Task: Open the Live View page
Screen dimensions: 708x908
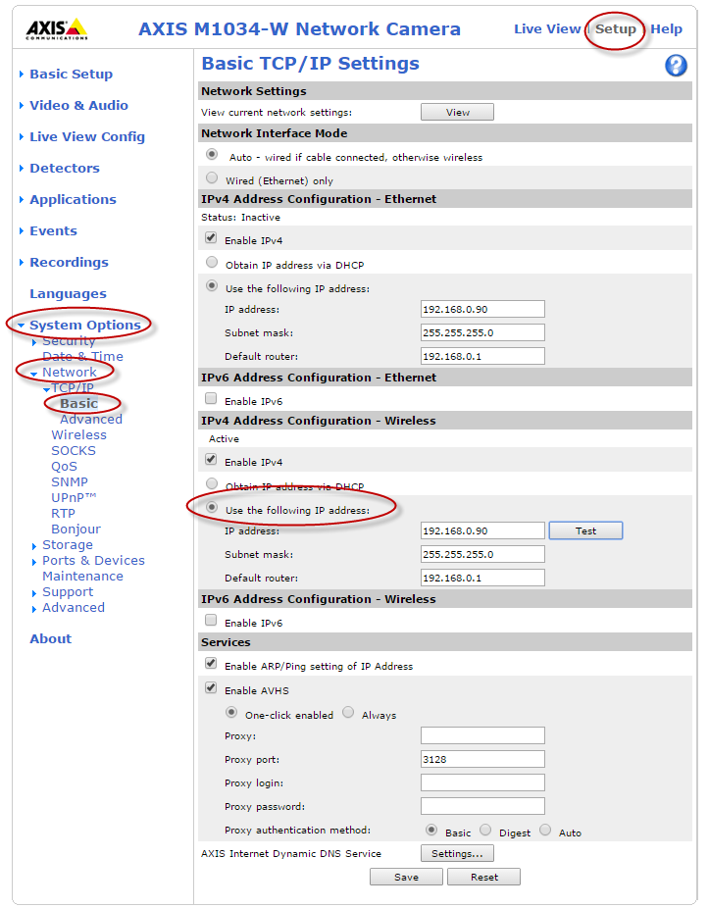Action: click(x=547, y=29)
